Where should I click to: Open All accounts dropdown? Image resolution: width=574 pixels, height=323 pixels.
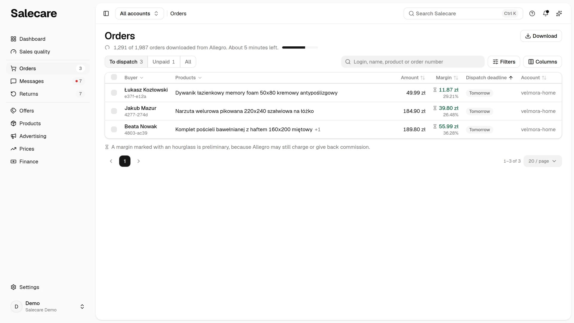tap(139, 13)
